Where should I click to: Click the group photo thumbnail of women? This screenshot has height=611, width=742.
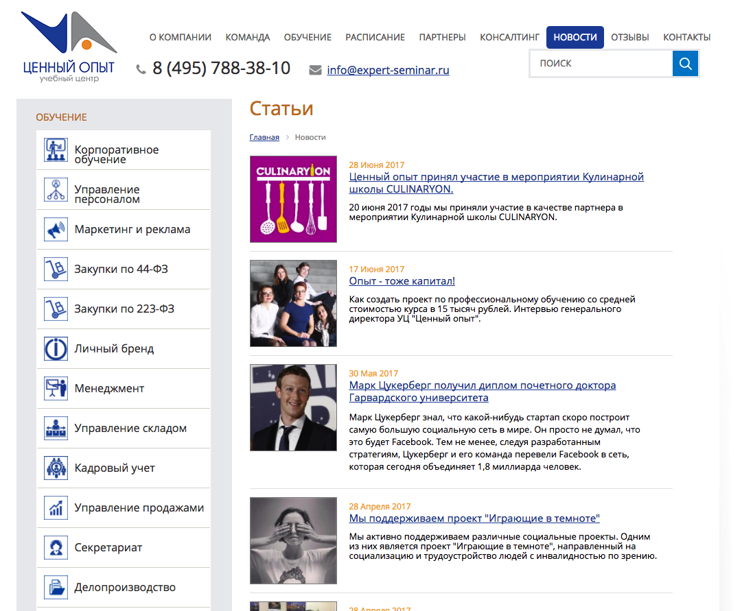tap(293, 303)
